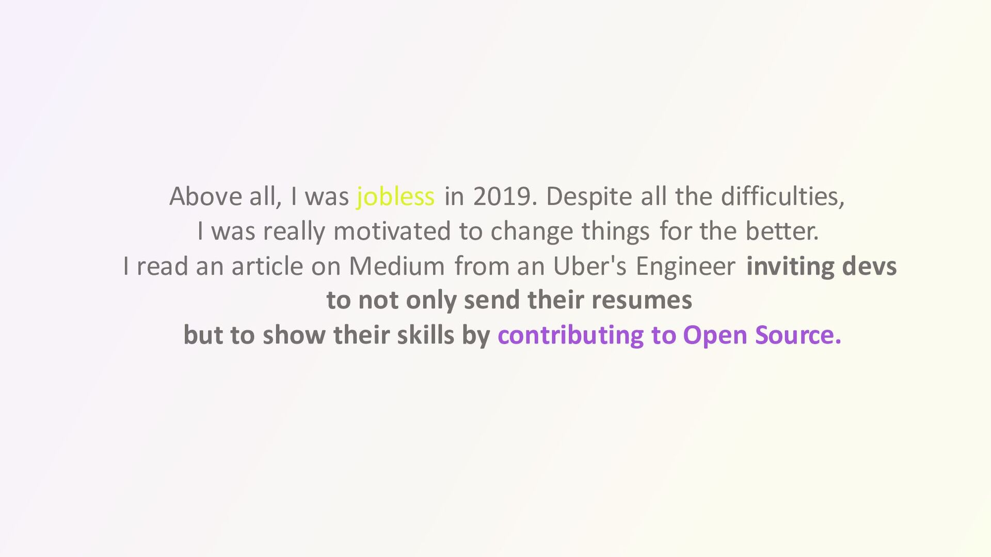Image resolution: width=991 pixels, height=557 pixels.
Task: Click the word 'Despite' in the first line
Action: tap(589, 198)
